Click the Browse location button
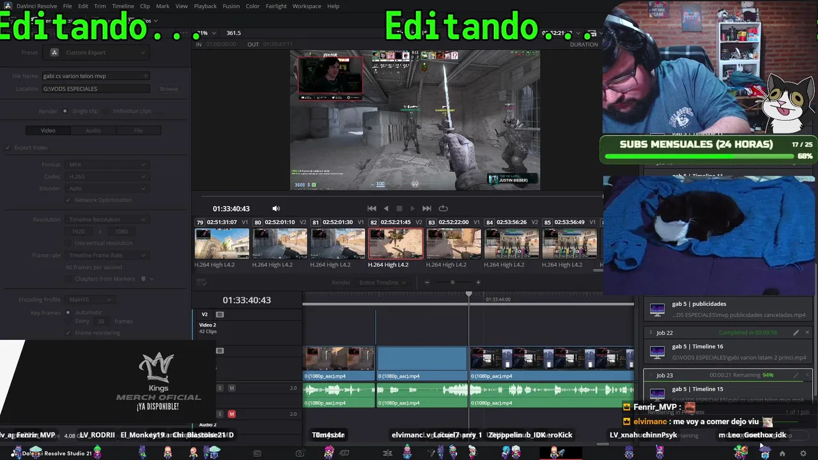 (x=169, y=89)
